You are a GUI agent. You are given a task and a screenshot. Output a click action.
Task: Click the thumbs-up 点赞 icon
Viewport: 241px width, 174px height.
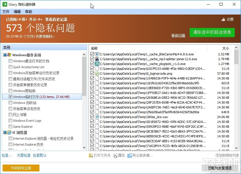click(223, 20)
